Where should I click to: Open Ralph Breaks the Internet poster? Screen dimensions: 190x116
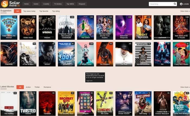[x=9, y=27]
